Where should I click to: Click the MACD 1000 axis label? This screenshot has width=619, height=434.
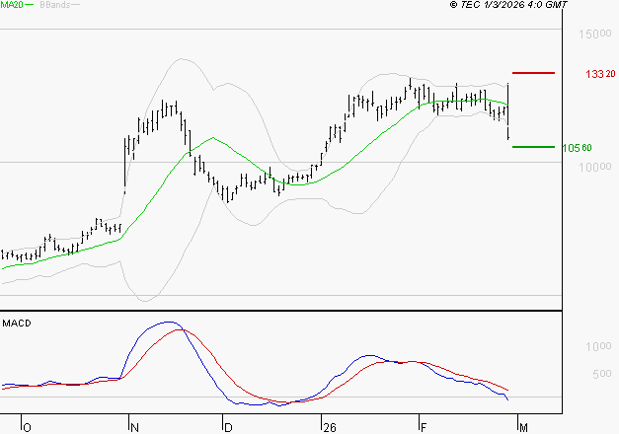tap(598, 346)
